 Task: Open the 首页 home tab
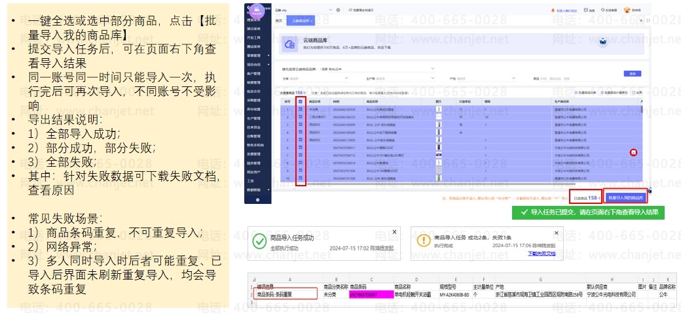(279, 21)
